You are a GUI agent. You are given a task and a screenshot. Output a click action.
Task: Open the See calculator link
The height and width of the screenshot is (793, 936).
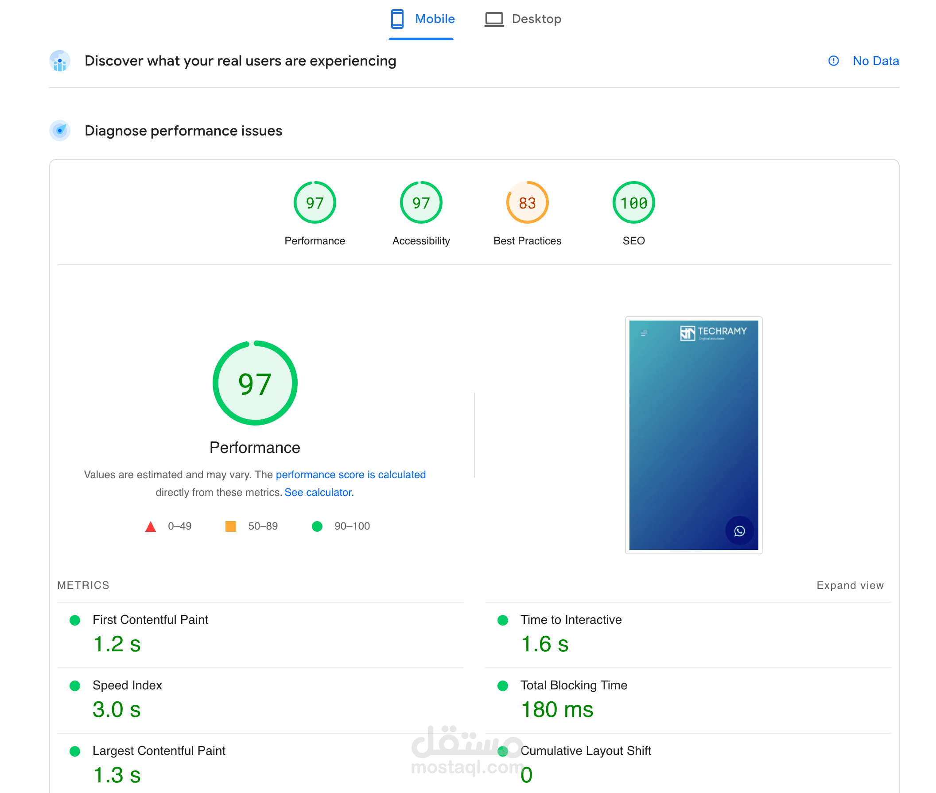coord(318,492)
